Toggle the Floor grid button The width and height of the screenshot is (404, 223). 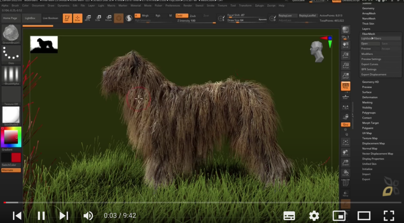(345, 97)
